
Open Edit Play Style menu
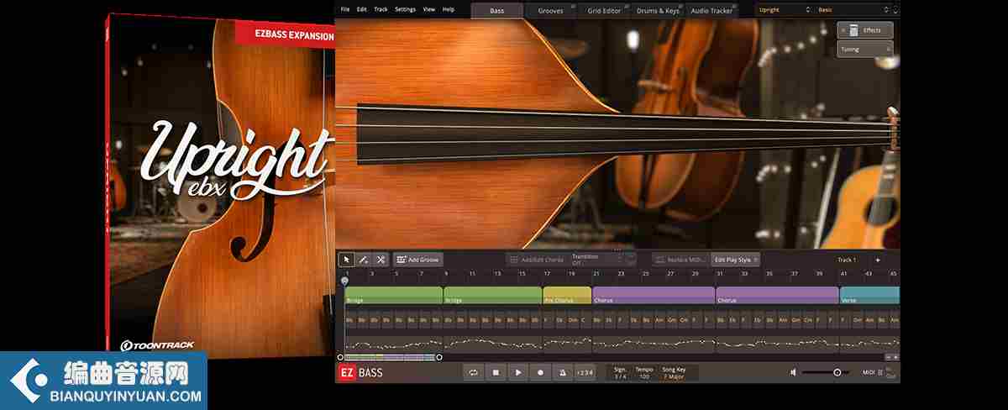coord(736,260)
